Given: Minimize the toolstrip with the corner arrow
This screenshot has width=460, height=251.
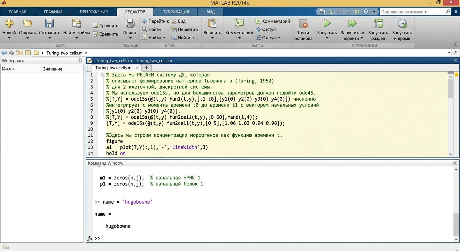Looking at the screenshot, I should click(x=456, y=44).
